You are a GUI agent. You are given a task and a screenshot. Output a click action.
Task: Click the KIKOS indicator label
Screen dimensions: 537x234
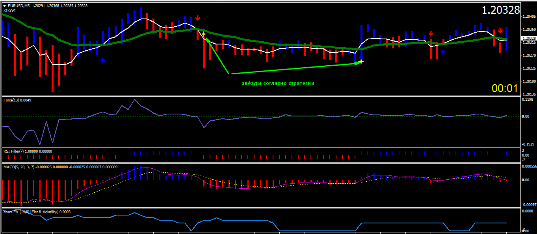[9, 11]
